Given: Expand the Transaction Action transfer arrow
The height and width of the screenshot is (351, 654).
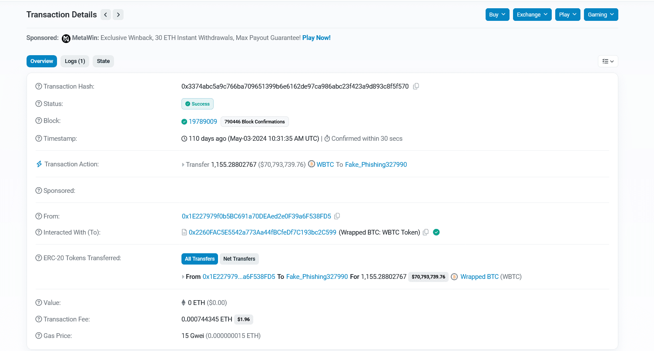Looking at the screenshot, I should click(183, 165).
